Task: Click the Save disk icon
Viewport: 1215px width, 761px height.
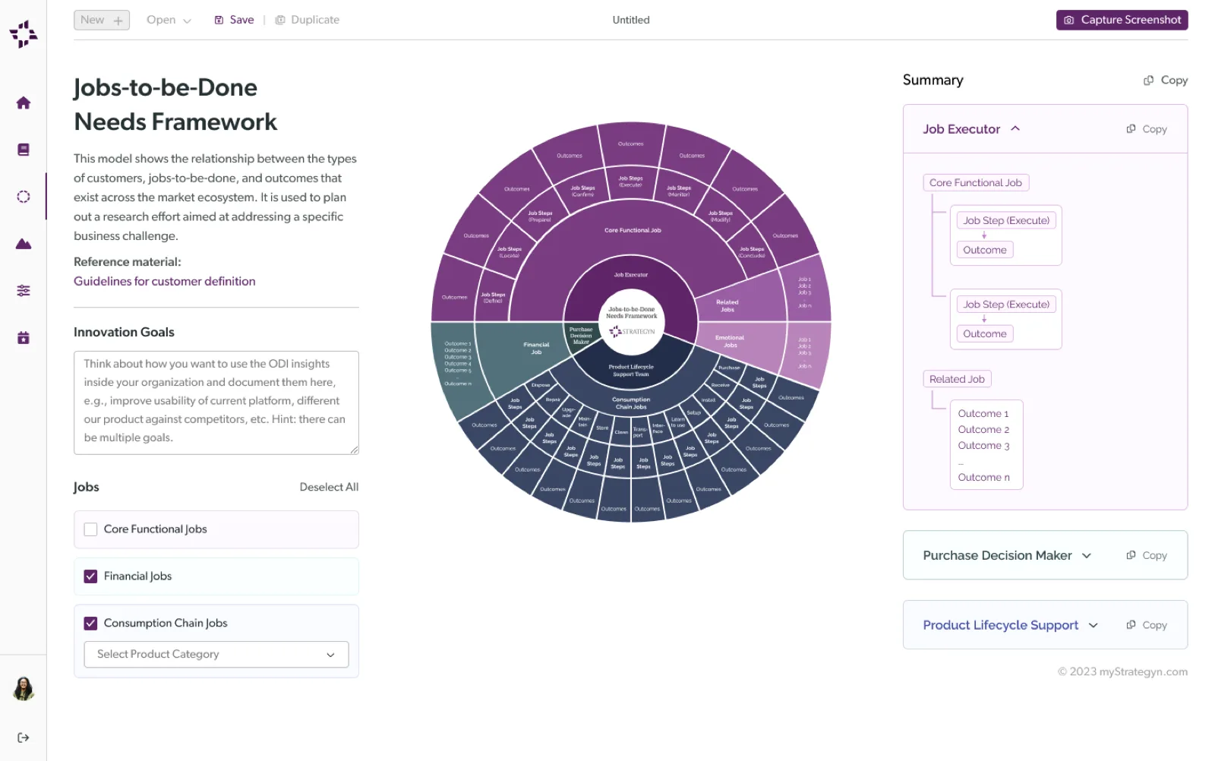Action: tap(219, 21)
